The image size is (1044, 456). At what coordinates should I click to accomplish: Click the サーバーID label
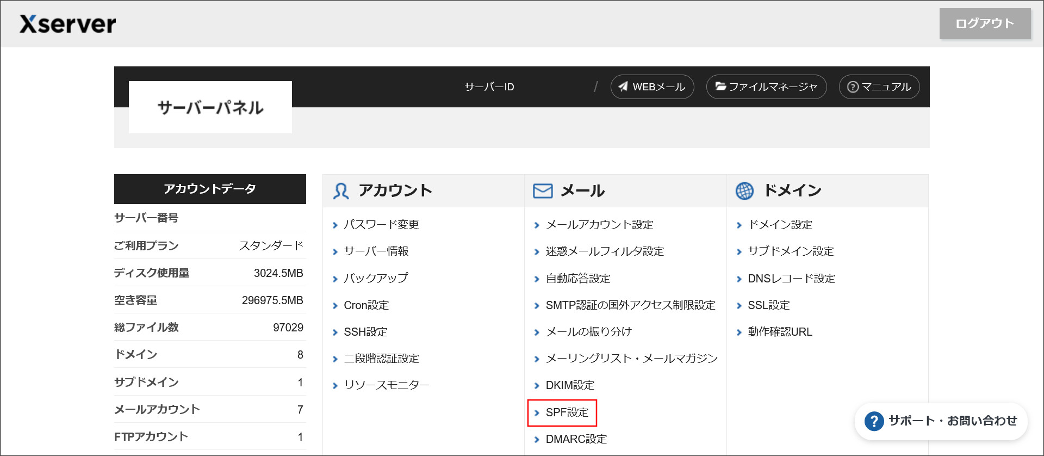pyautogui.click(x=489, y=87)
